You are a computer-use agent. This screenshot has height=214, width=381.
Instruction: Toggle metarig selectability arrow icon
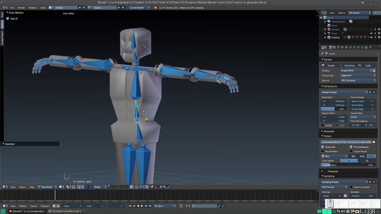375,37
